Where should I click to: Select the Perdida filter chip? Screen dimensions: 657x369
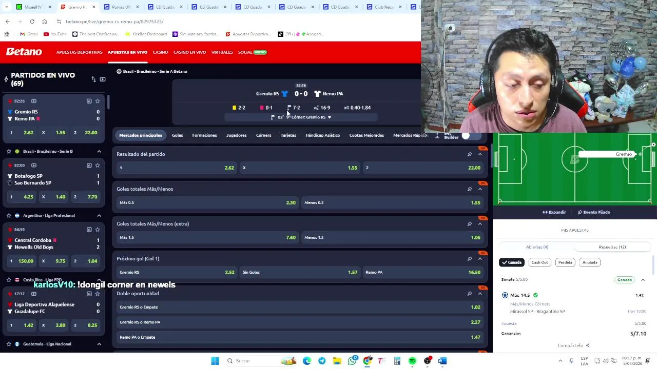565,262
